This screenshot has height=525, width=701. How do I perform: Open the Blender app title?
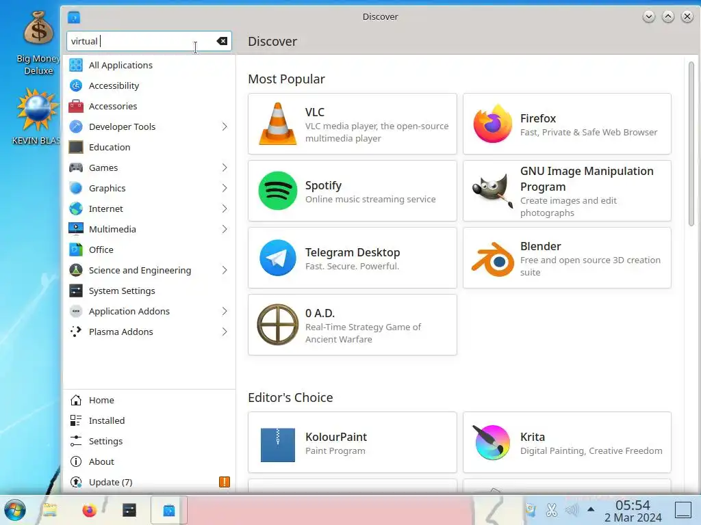tap(541, 246)
